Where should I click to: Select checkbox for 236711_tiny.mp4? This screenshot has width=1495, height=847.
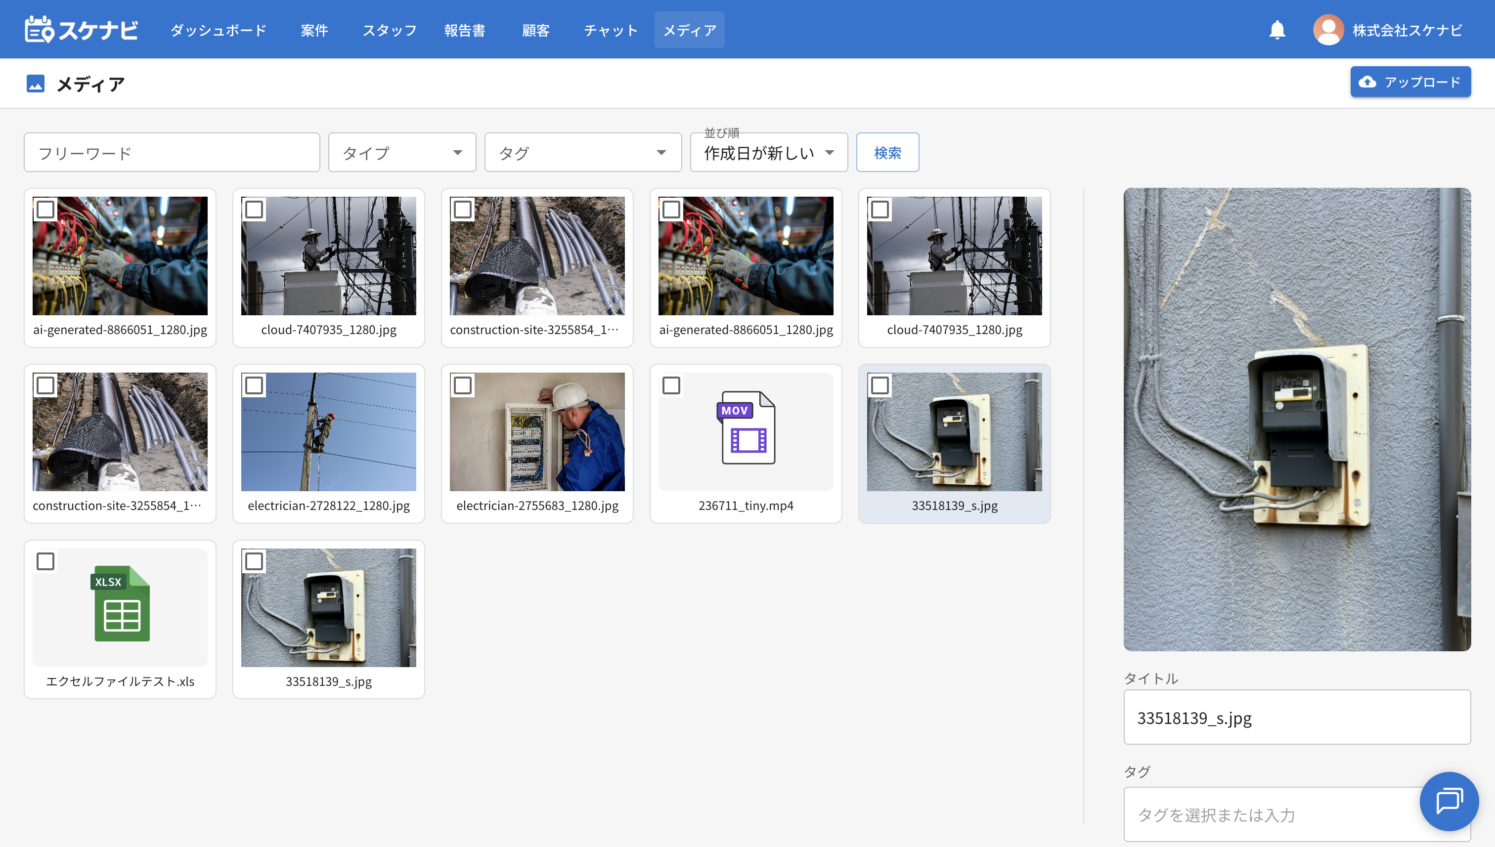pos(671,385)
